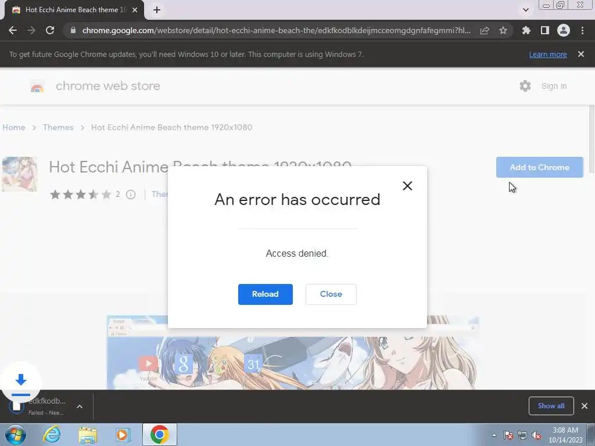The width and height of the screenshot is (595, 446).
Task: Open the Chrome profile avatar
Action: click(564, 30)
